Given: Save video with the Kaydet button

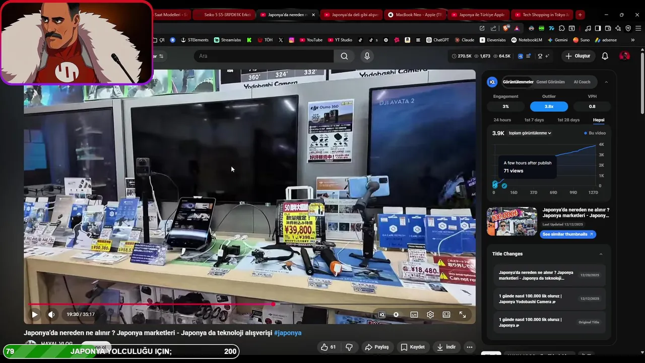Looking at the screenshot, I should coord(413,347).
